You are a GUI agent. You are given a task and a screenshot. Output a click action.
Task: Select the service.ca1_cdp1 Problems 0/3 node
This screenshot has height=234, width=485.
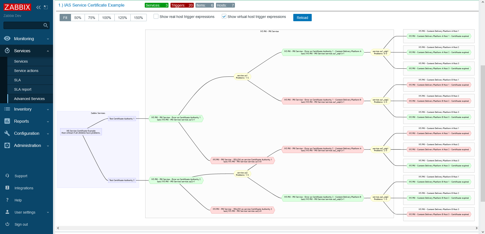click(380, 52)
